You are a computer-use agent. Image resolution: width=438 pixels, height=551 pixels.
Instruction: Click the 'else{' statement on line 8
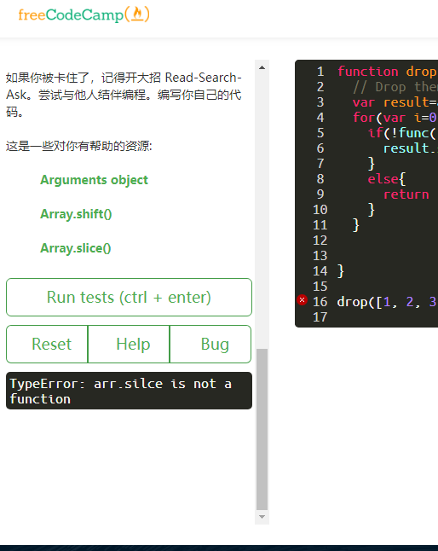(386, 179)
